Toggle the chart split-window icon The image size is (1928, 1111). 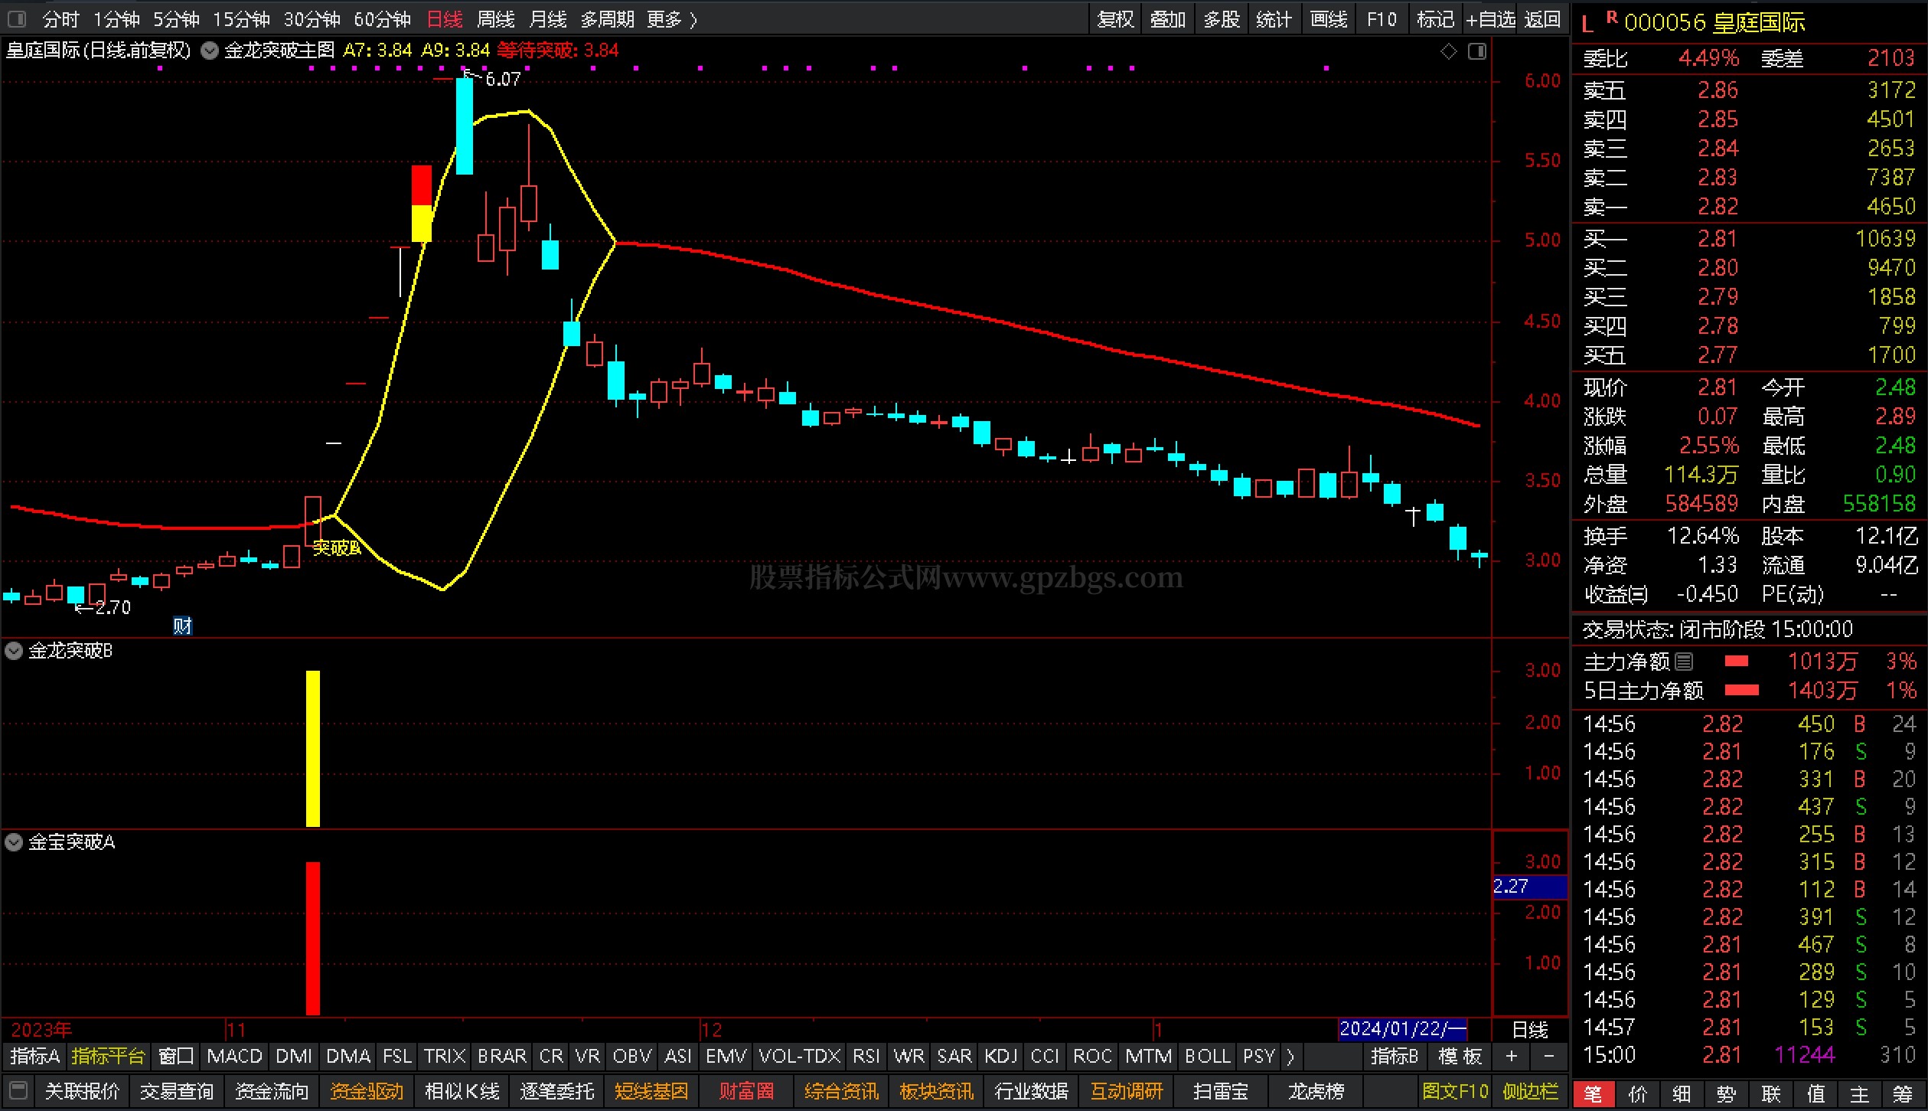(1477, 51)
